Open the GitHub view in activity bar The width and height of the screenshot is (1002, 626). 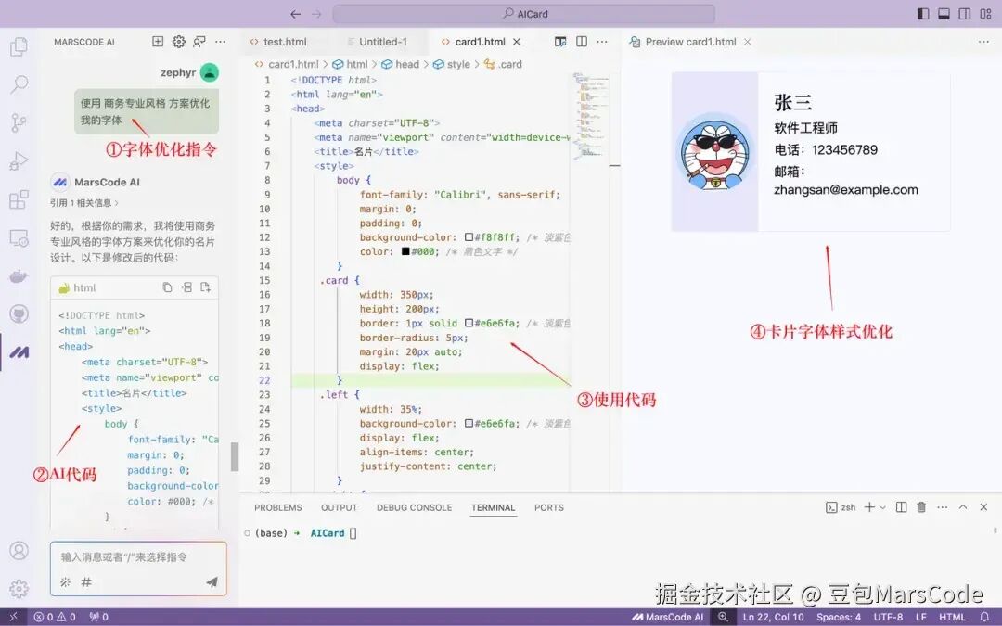(19, 313)
